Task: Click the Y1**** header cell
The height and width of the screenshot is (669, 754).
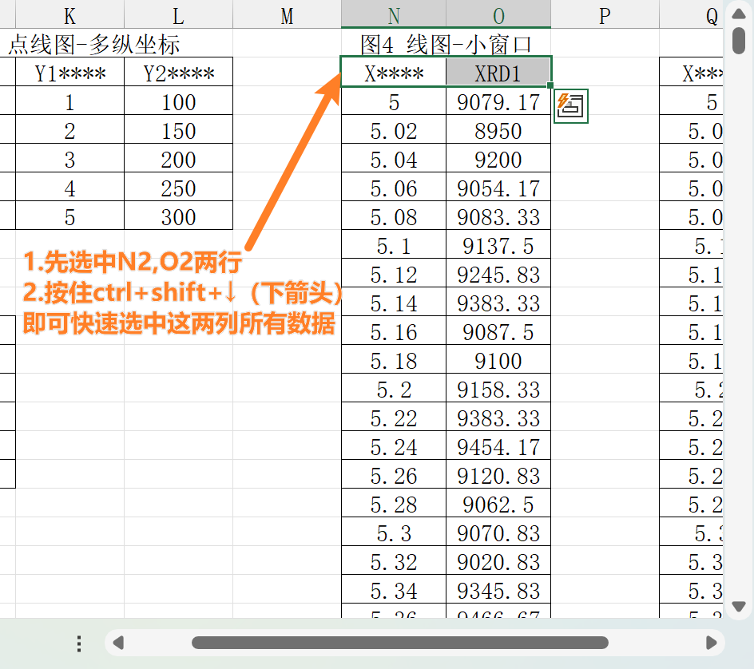Action: (69, 73)
